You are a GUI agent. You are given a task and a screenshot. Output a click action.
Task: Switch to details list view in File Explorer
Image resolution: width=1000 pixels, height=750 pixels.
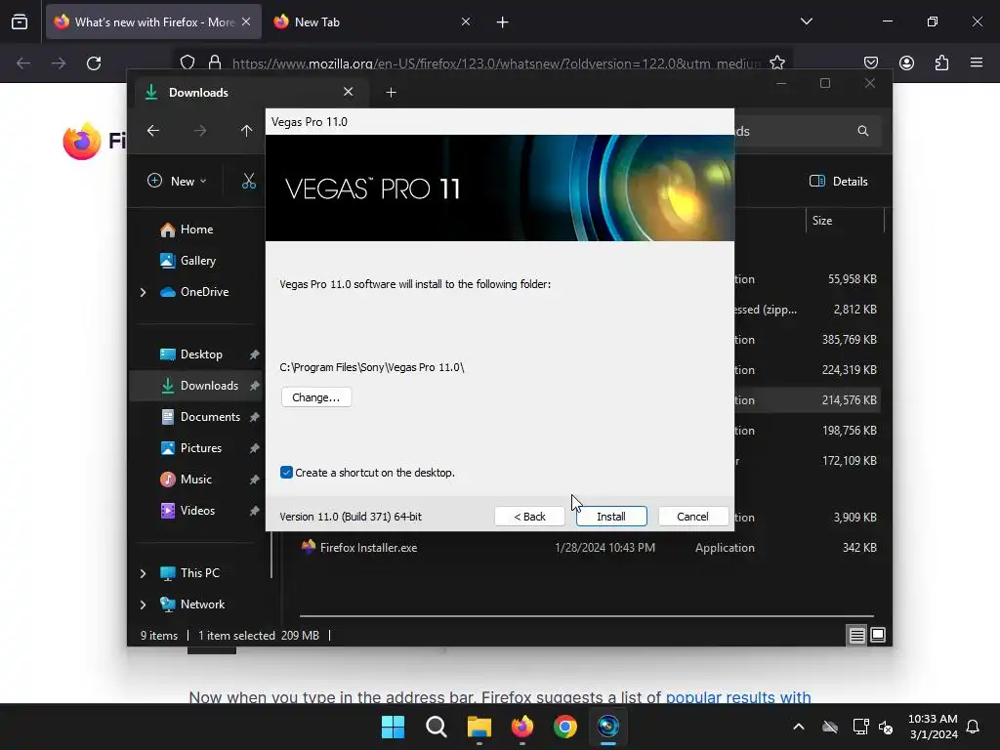tap(856, 635)
